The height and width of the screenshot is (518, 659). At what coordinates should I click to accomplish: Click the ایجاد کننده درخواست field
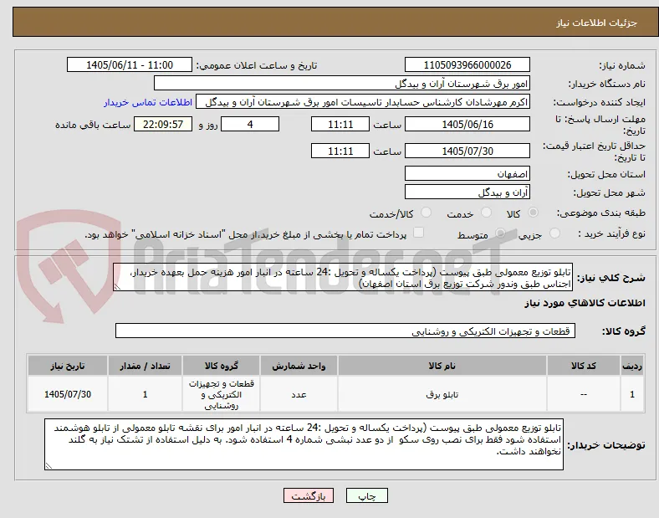tap(363, 102)
